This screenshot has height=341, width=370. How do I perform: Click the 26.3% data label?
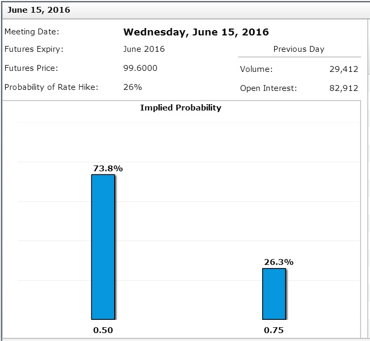pyautogui.click(x=279, y=262)
